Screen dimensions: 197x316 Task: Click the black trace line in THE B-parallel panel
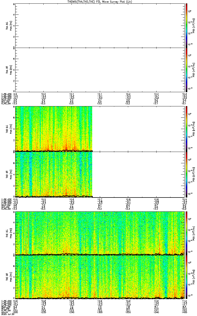100,298
